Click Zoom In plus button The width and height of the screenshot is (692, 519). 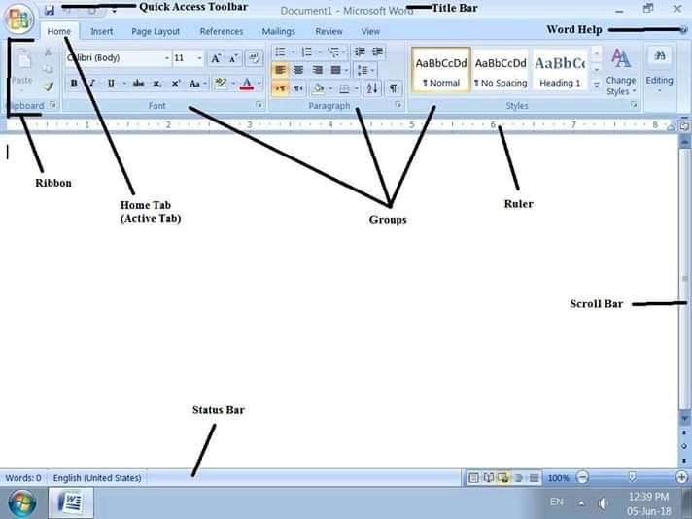pyautogui.click(x=681, y=477)
